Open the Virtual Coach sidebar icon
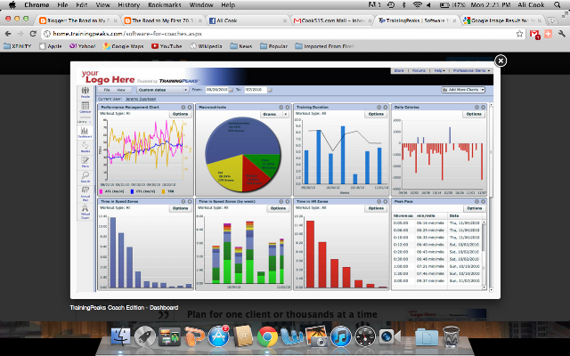The height and width of the screenshot is (356, 570). pyautogui.click(x=85, y=212)
